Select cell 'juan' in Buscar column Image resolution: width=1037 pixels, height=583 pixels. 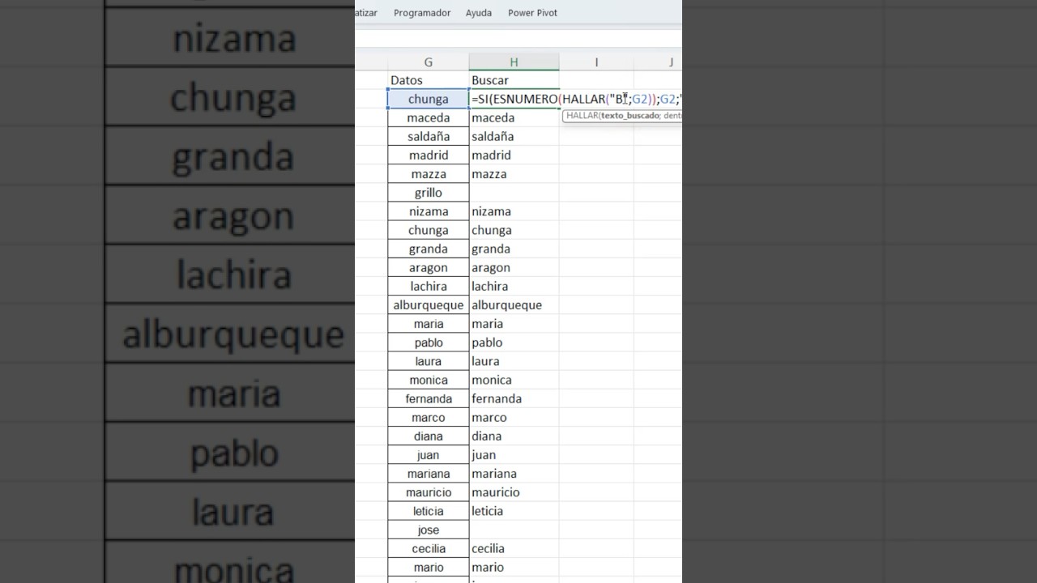coord(514,455)
